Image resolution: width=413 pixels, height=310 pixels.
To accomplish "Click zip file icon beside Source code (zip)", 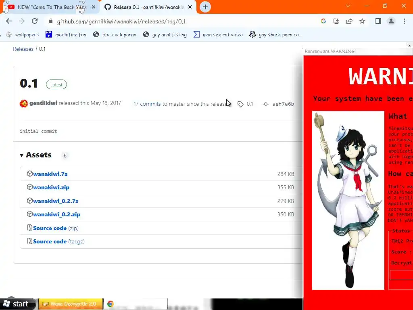I will [x=29, y=228].
